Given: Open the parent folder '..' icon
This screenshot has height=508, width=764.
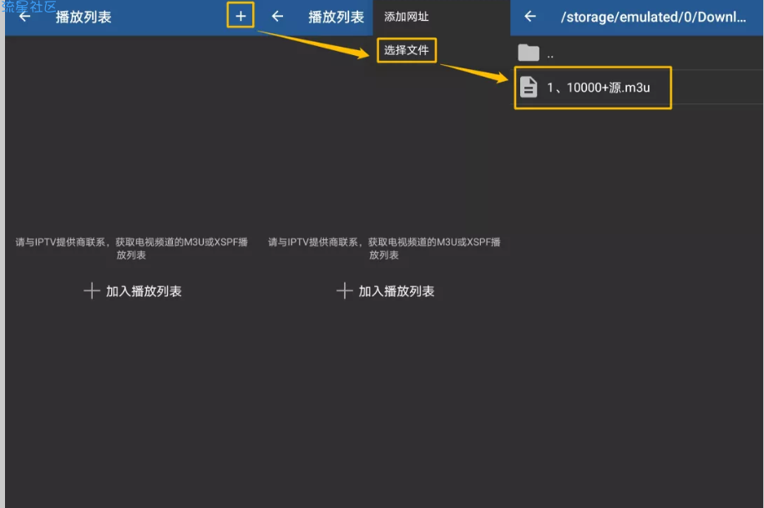Looking at the screenshot, I should pos(529,53).
